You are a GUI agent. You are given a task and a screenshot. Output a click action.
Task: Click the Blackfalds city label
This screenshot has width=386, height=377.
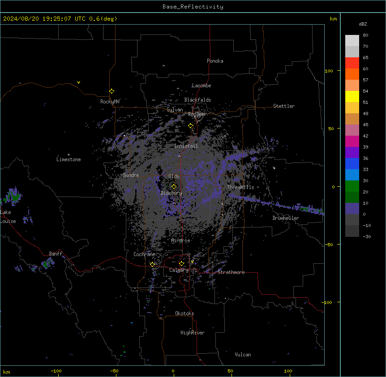(197, 100)
